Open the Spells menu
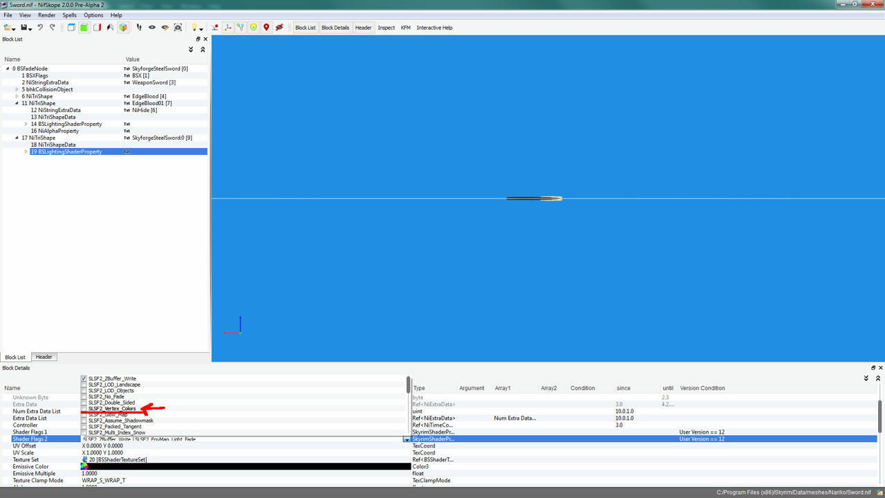885x498 pixels. [x=70, y=15]
